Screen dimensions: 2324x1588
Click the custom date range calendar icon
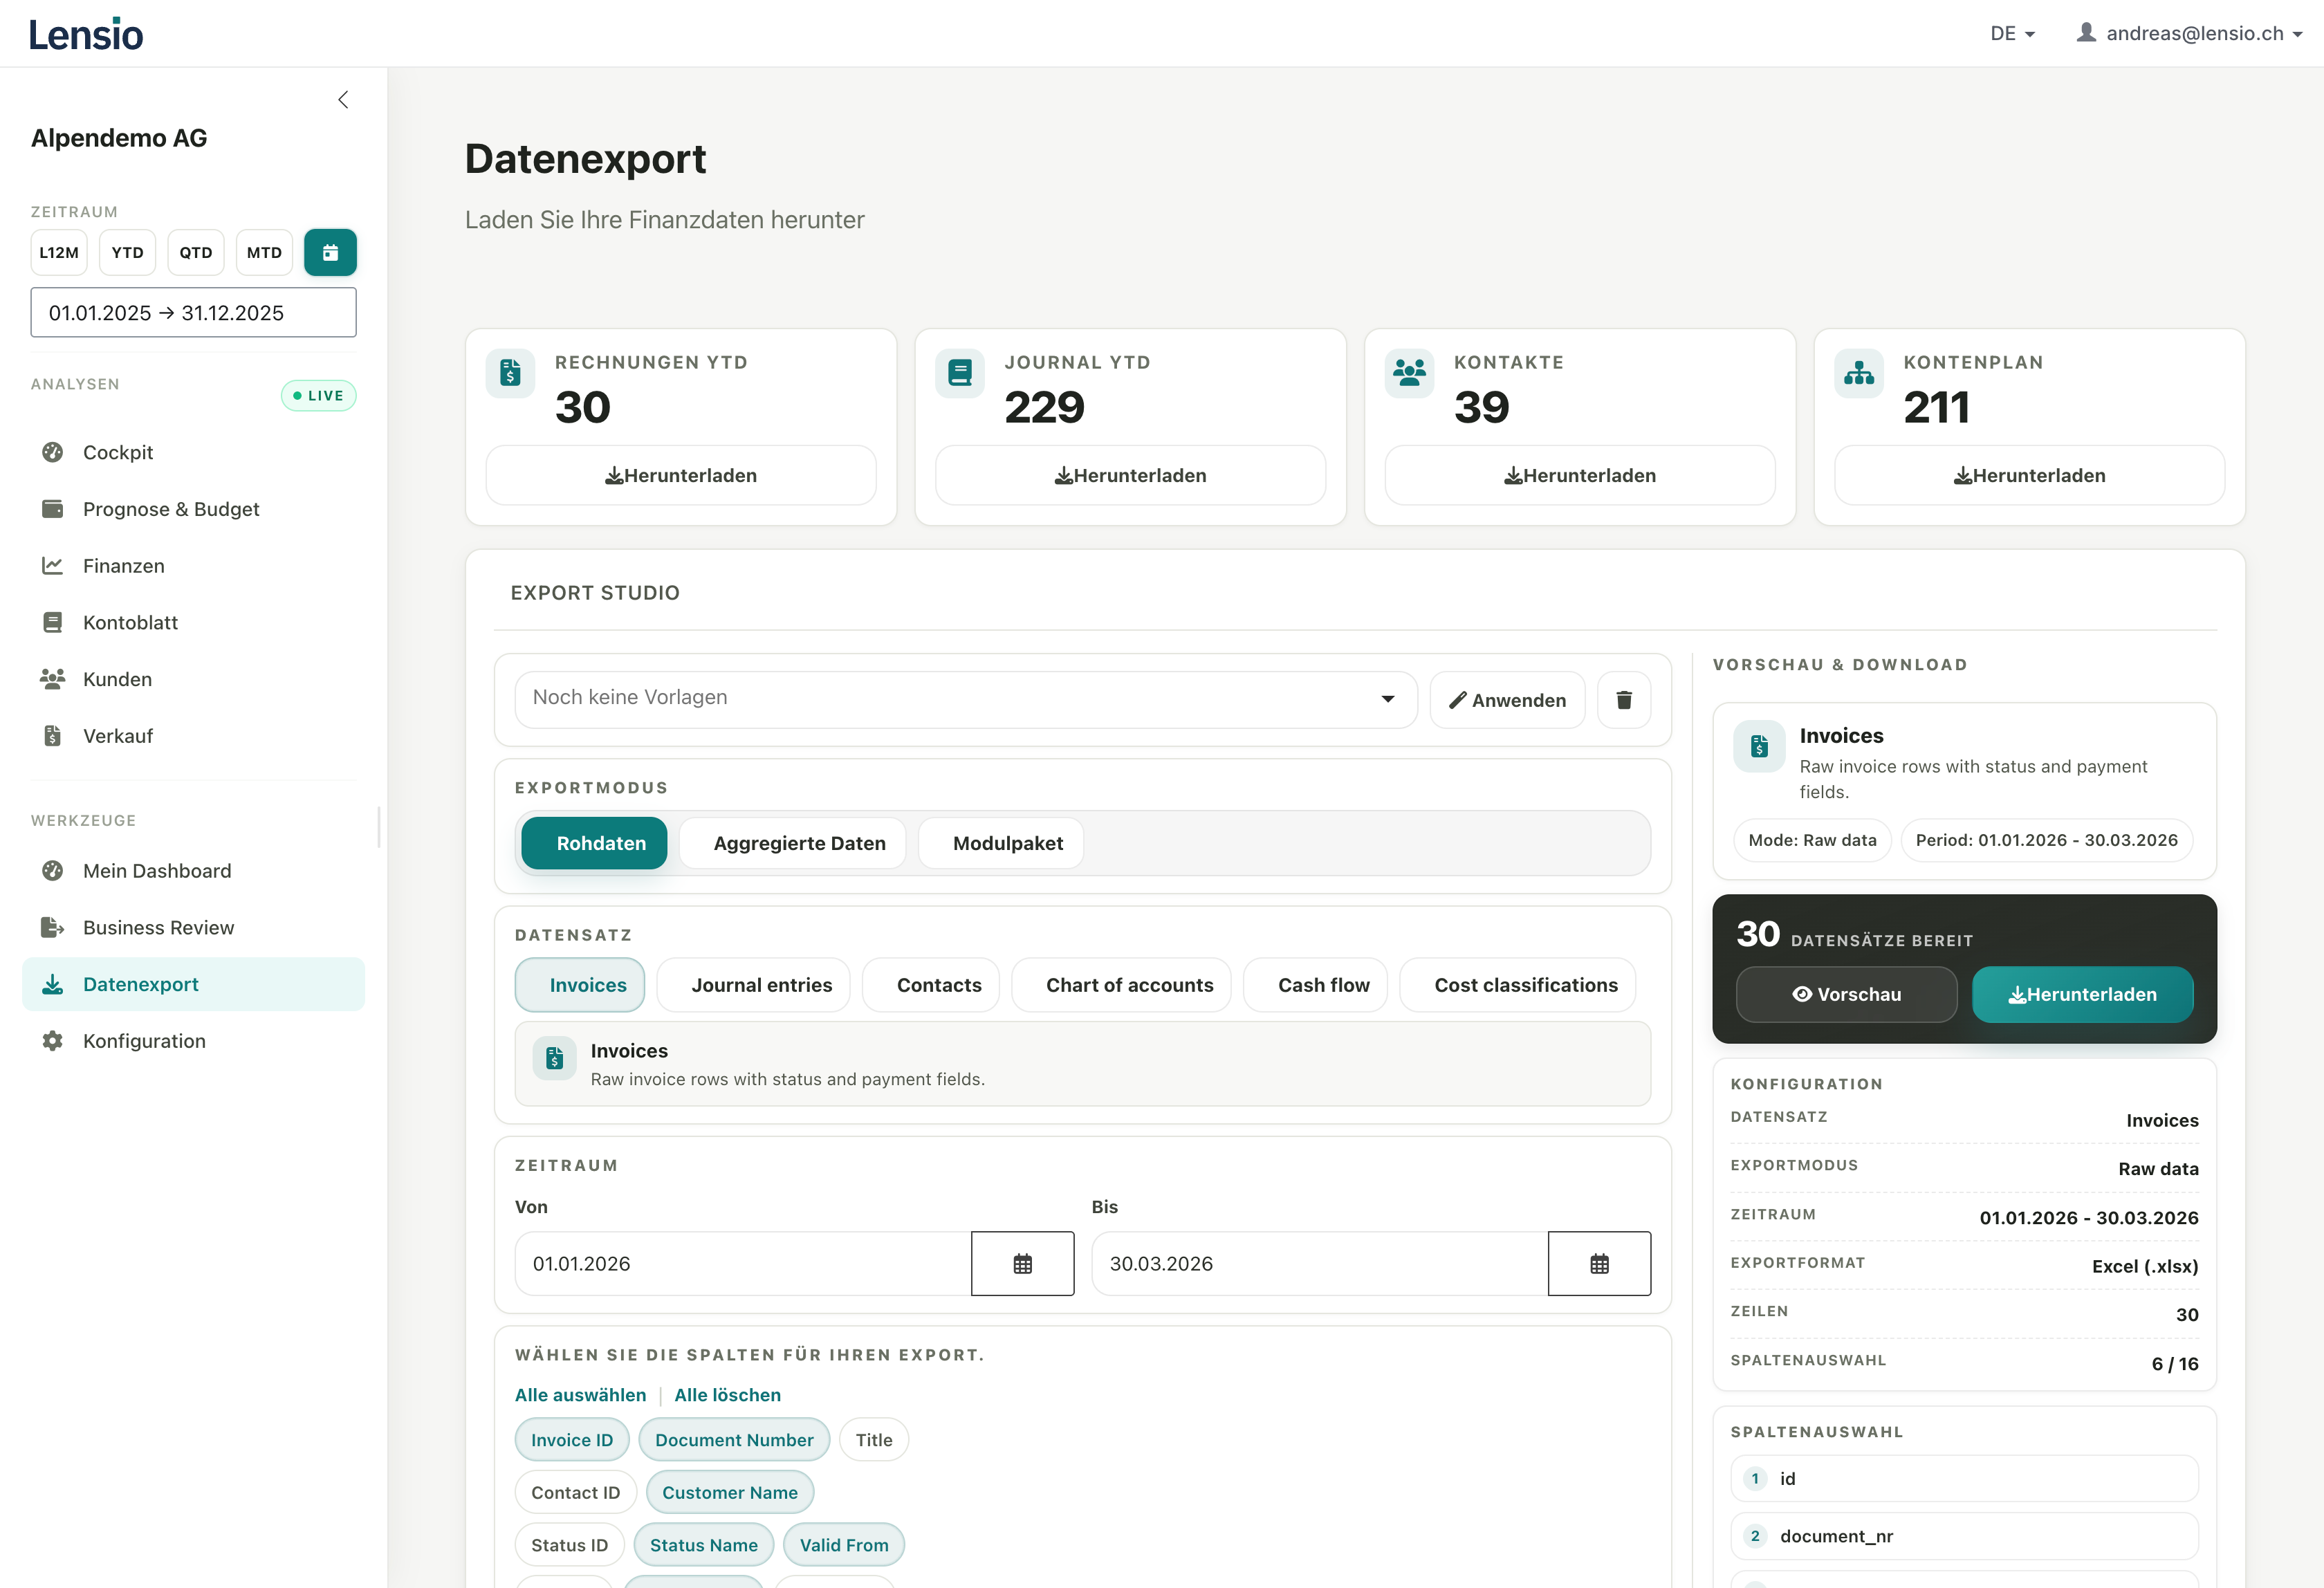(x=330, y=252)
